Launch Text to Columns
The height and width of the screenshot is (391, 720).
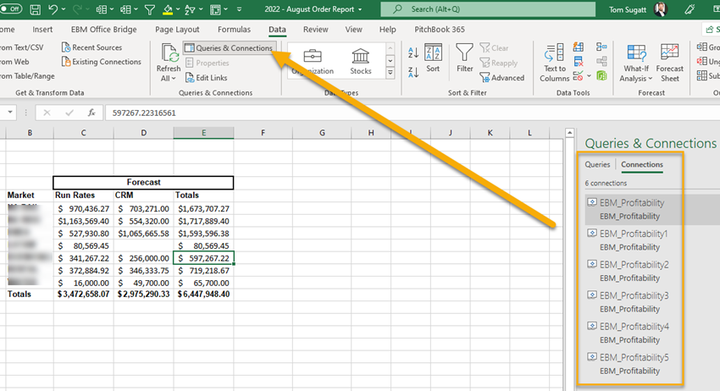click(x=555, y=63)
